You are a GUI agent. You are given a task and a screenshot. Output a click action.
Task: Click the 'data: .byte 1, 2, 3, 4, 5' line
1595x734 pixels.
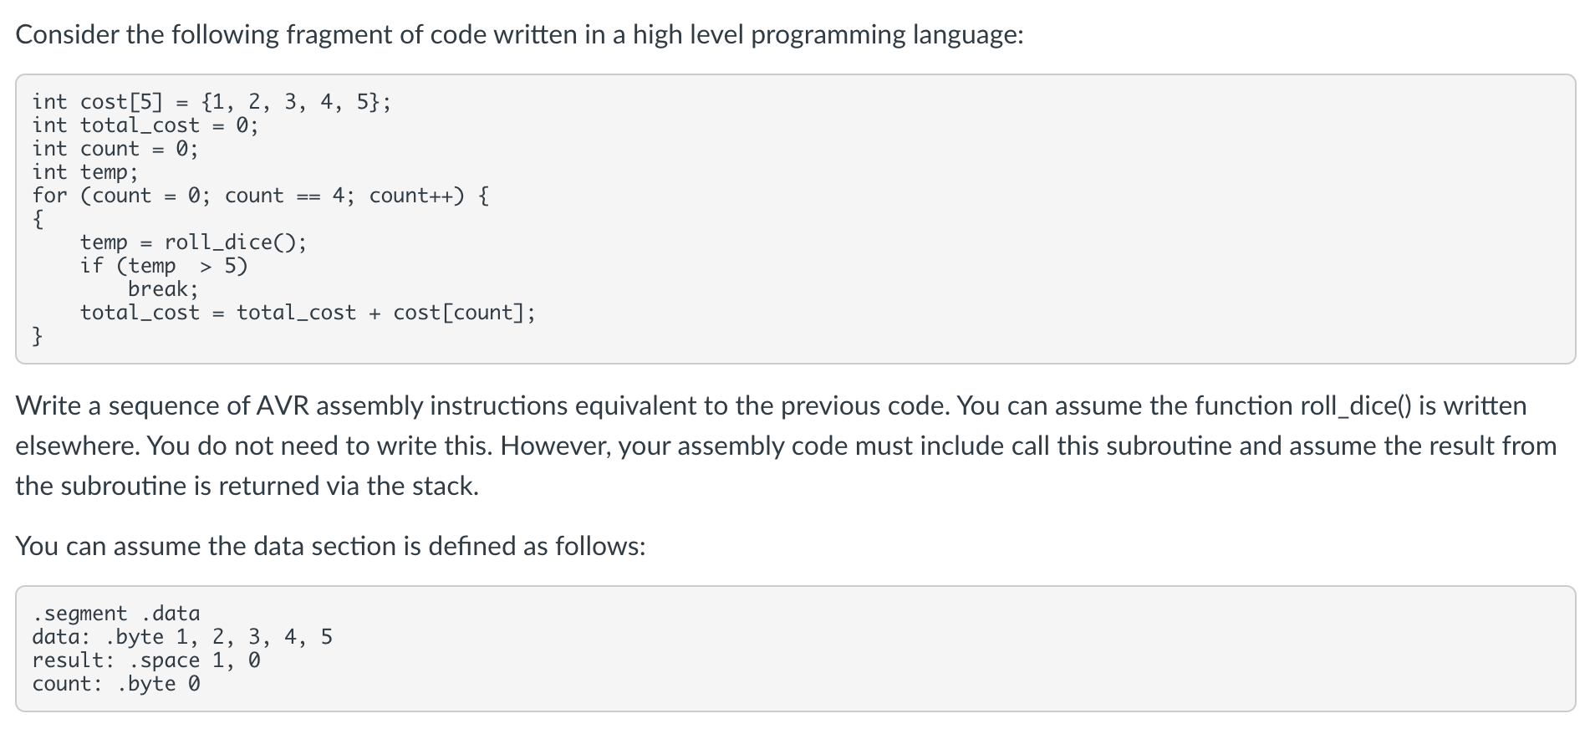pos(182,637)
